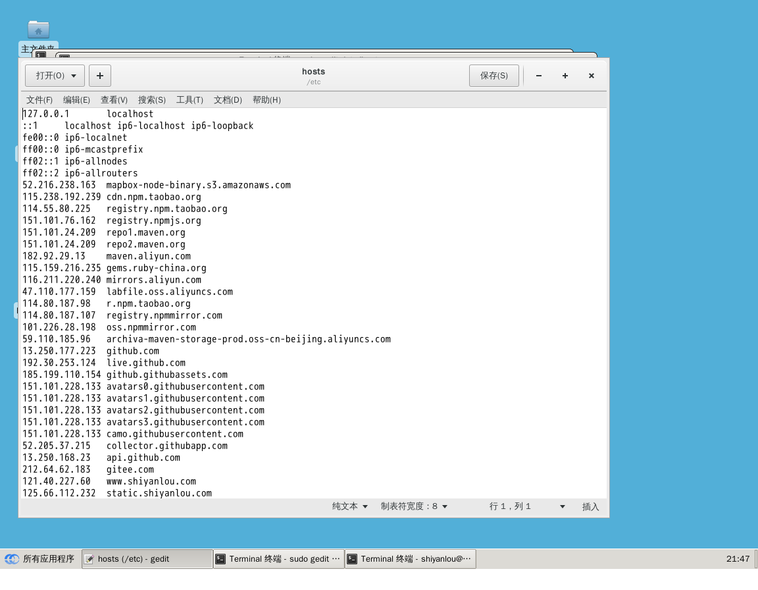Open the home folder desktop icon
The width and height of the screenshot is (758, 590).
38,30
